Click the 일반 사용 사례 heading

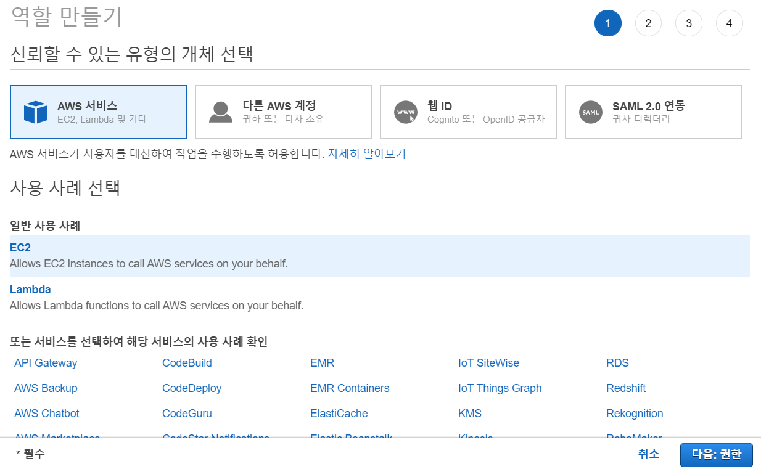click(x=45, y=226)
